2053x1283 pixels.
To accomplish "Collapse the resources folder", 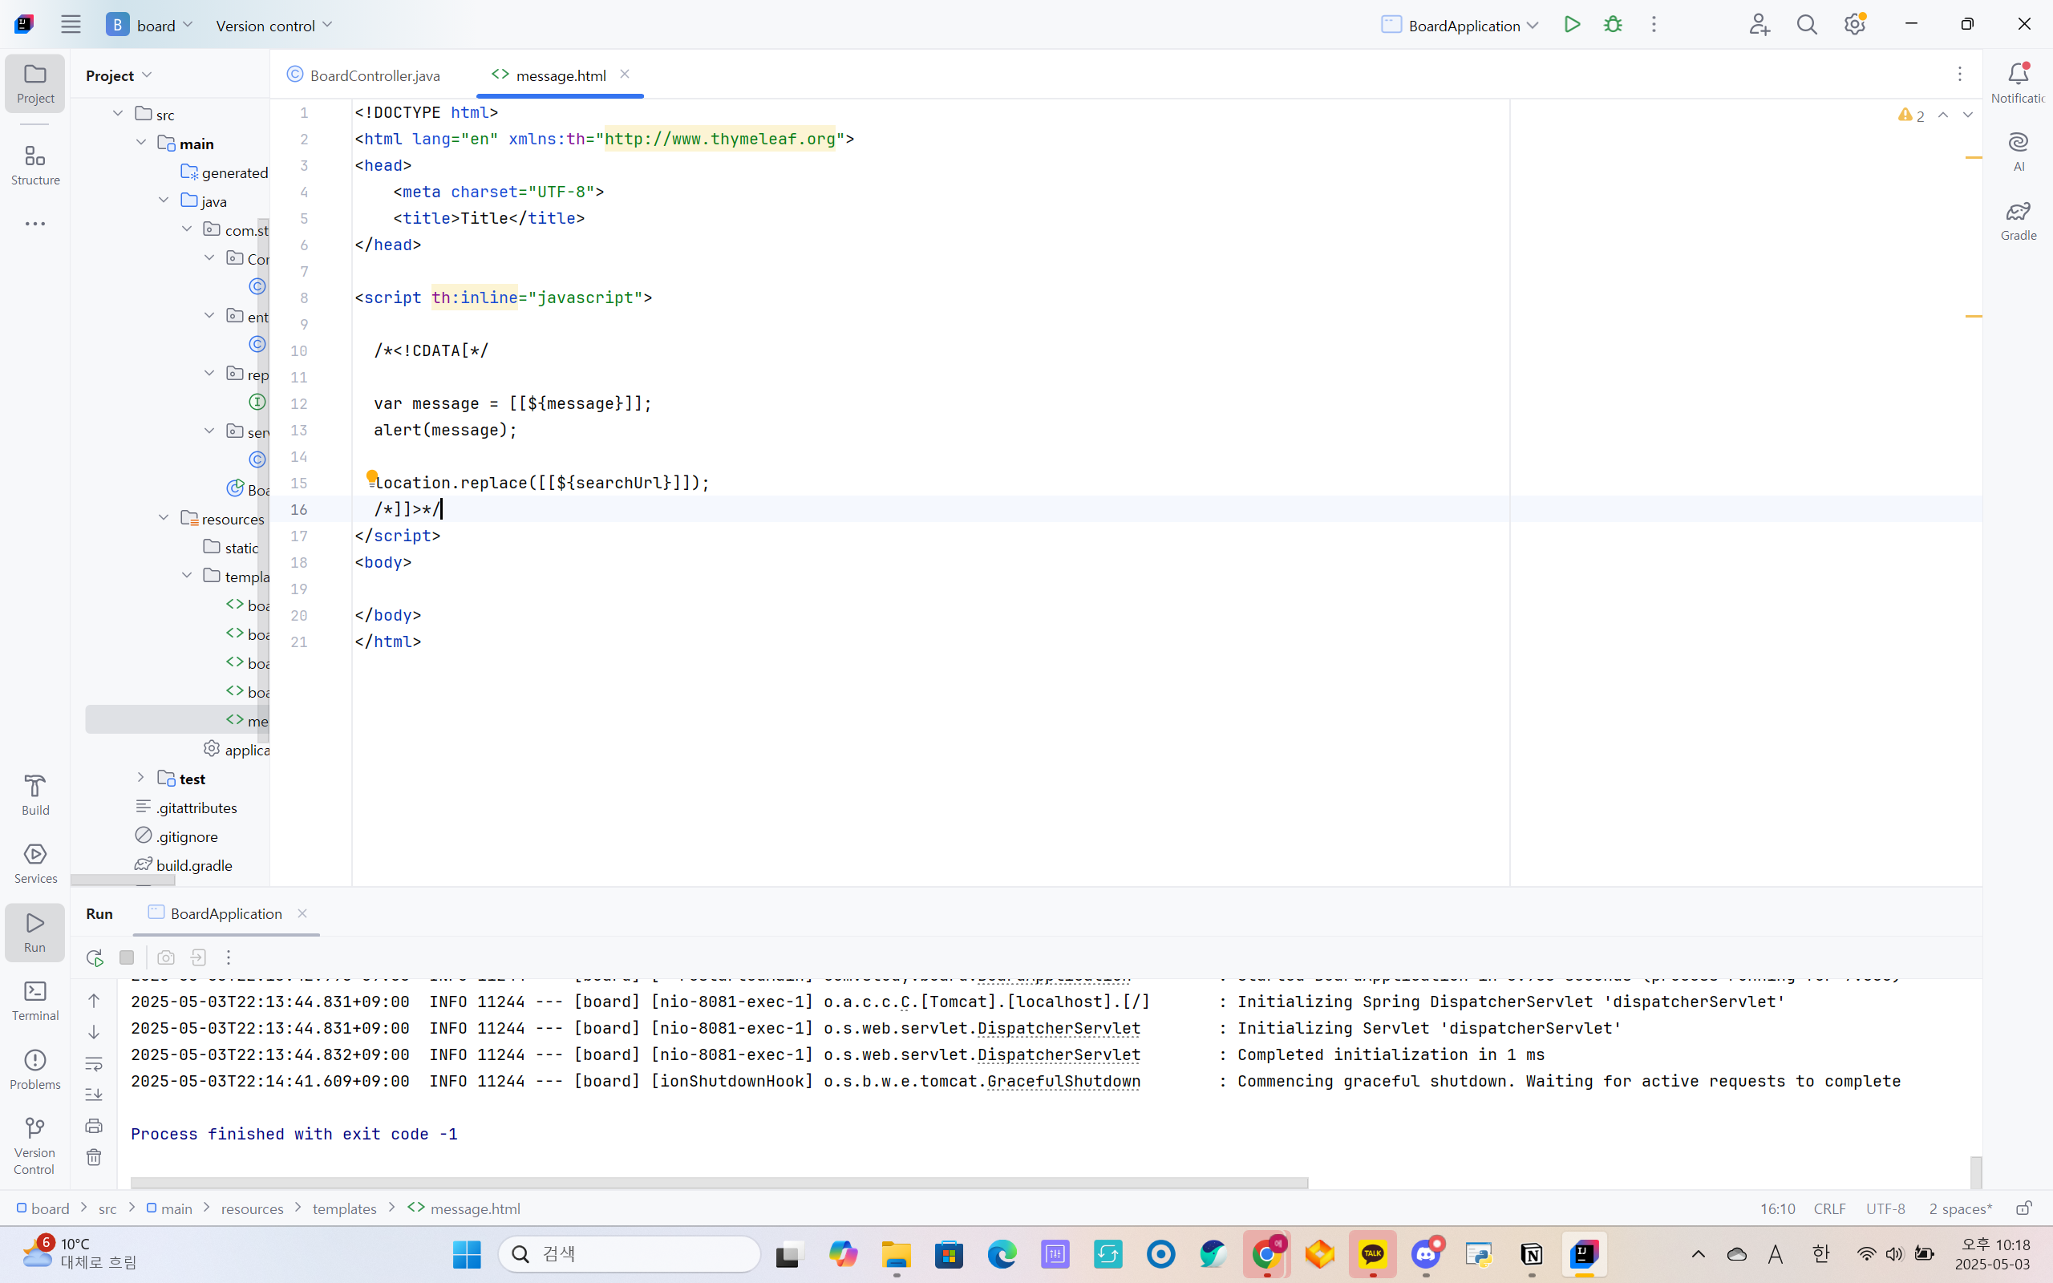I will (164, 519).
